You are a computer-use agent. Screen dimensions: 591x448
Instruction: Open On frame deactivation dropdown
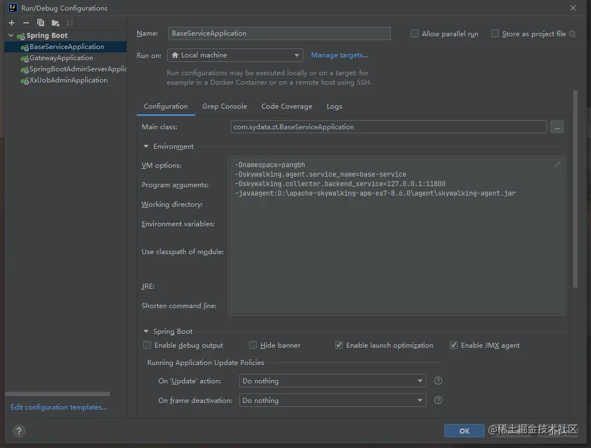point(332,400)
